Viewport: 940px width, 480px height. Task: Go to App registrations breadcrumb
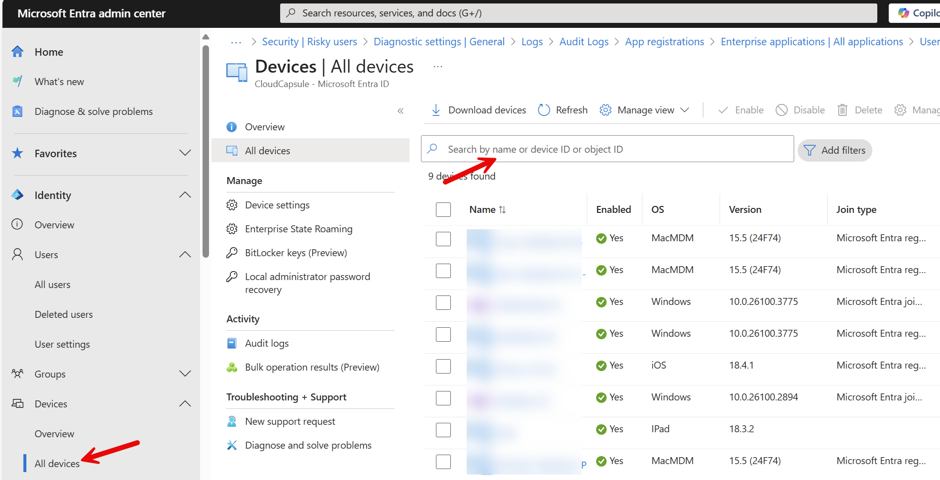[x=664, y=42]
